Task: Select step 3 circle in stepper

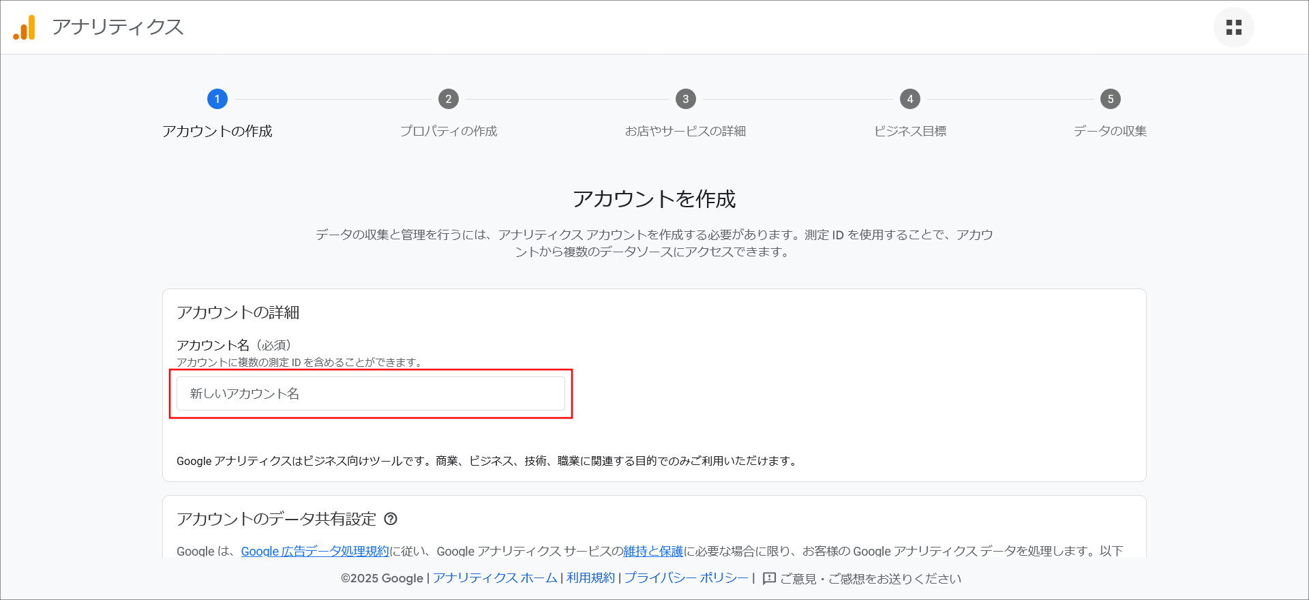Action: tap(685, 99)
